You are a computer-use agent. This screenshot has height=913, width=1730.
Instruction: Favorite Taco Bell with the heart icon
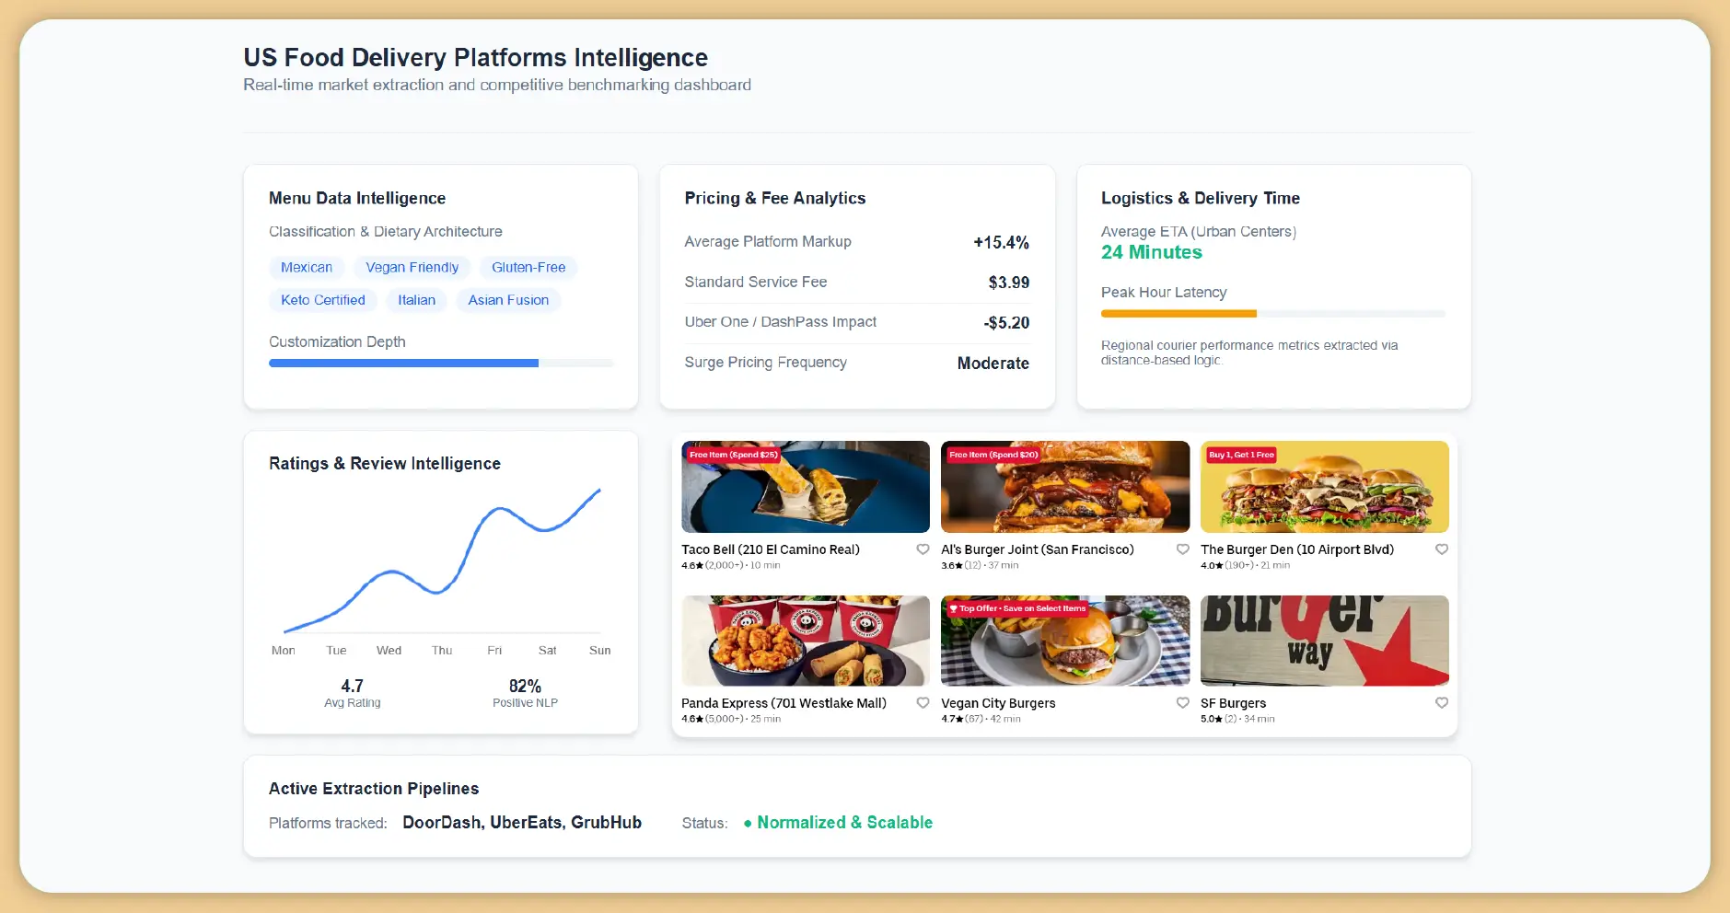(x=923, y=549)
